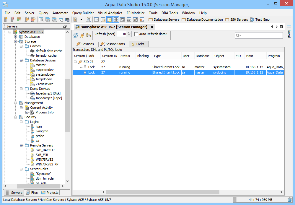The width and height of the screenshot is (295, 205).
Task: Open Database Servers toolbar folder
Action: 164,19
